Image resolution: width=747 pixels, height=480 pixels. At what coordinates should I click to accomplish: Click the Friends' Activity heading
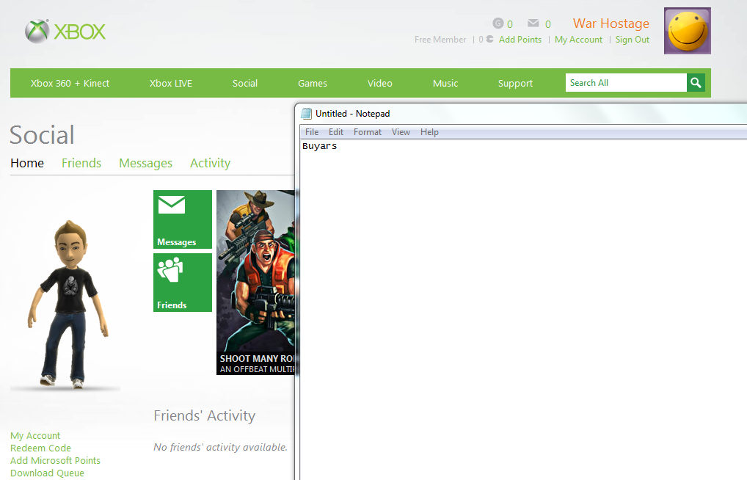(x=205, y=415)
